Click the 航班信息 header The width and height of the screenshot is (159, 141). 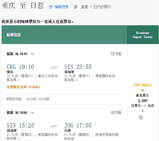(14, 35)
